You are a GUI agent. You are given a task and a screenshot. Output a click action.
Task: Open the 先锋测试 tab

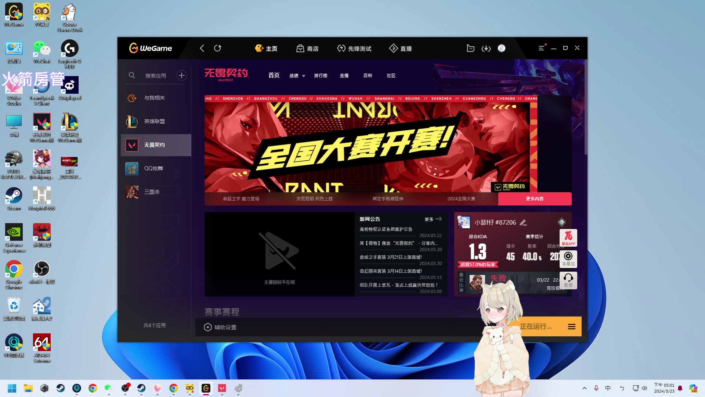[x=354, y=49]
